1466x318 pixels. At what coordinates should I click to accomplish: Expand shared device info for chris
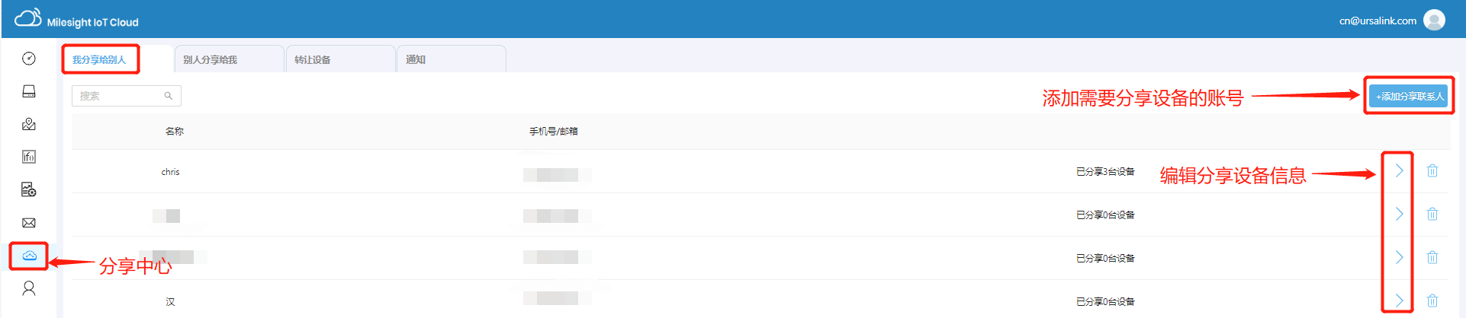click(1399, 170)
